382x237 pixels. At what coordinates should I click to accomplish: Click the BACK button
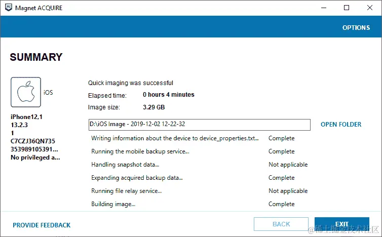click(281, 224)
